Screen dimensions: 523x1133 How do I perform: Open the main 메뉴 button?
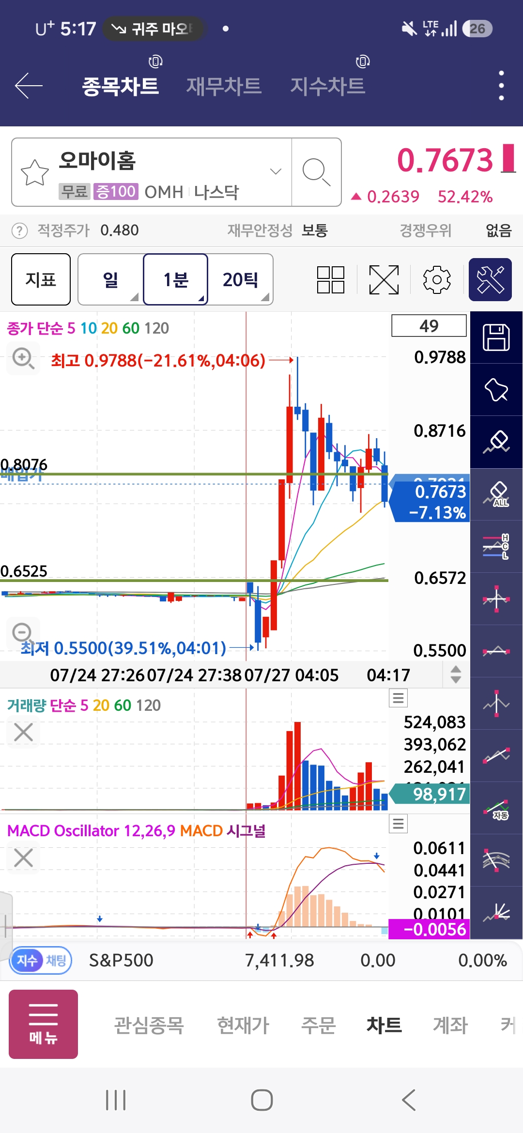(x=43, y=1024)
